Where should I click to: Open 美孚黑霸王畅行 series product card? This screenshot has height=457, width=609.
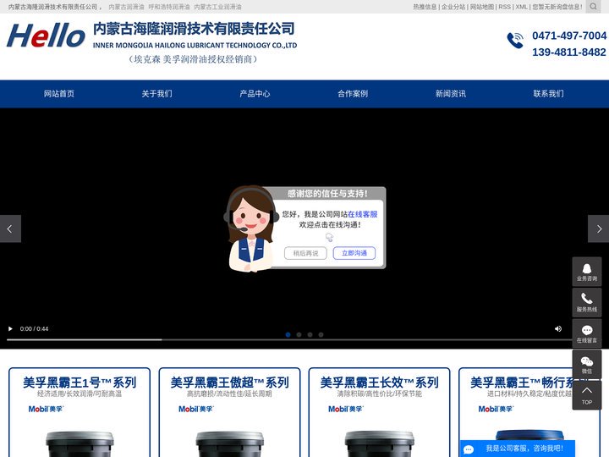529,412
